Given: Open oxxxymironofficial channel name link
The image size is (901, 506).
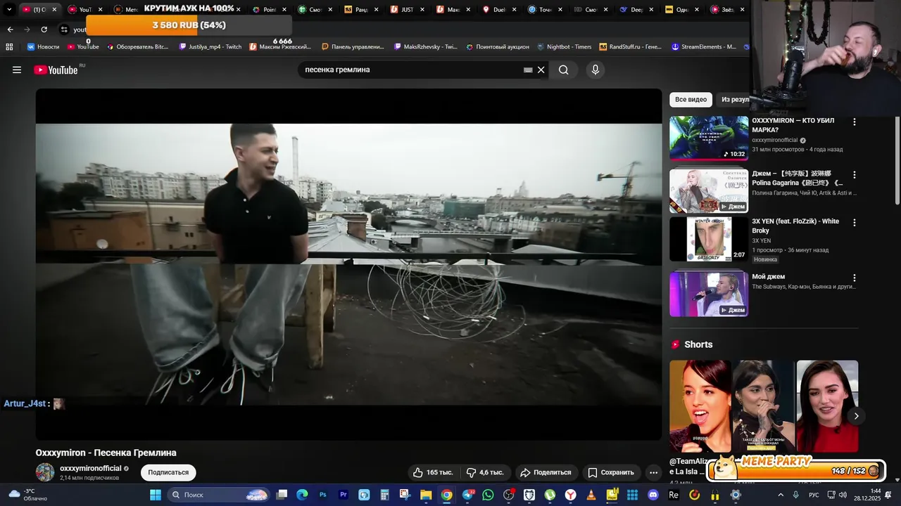Looking at the screenshot, I should click(x=91, y=468).
